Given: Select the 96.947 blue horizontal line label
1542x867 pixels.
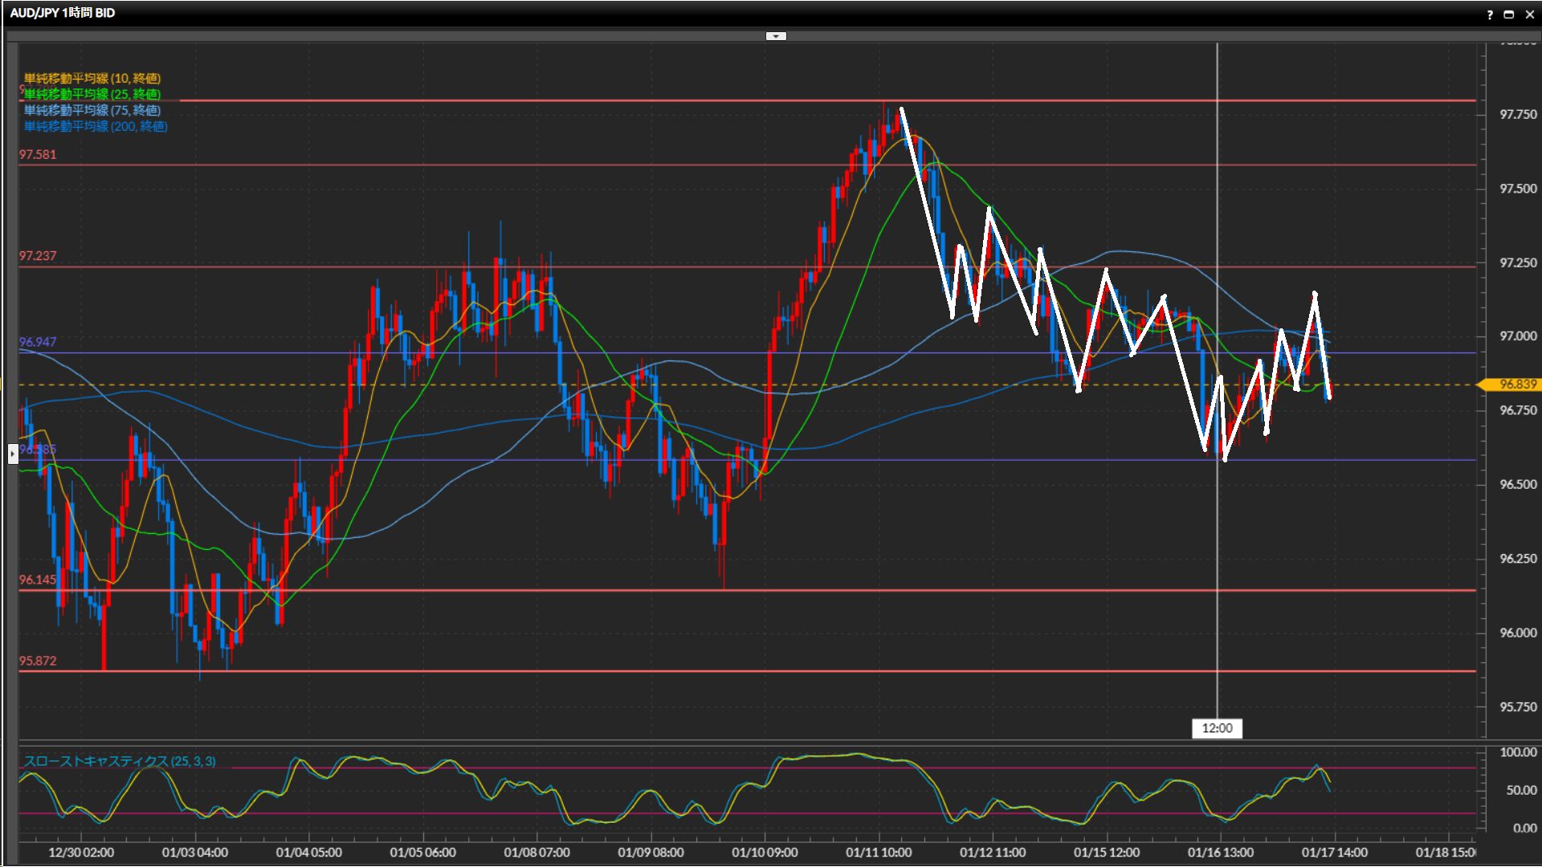Looking at the screenshot, I should point(38,342).
